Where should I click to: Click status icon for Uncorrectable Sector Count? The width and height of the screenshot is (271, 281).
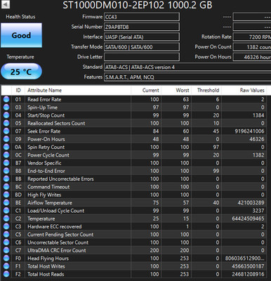pos(6,242)
